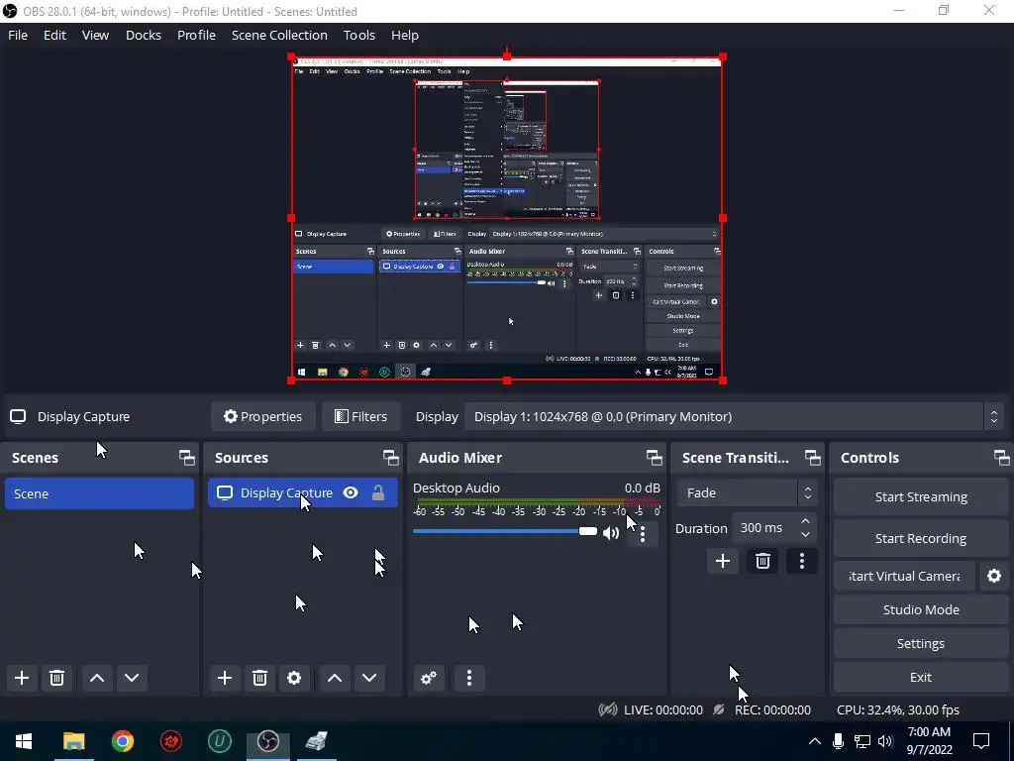Viewport: 1014px width, 761px height.
Task: Remove scene transition with trash icon
Action: point(762,561)
